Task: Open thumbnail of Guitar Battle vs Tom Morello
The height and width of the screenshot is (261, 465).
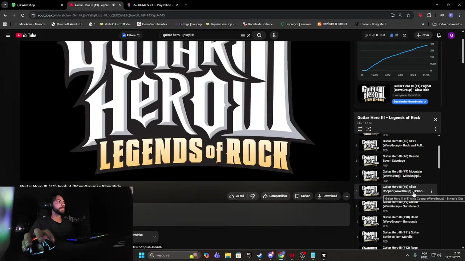Action: [371, 236]
